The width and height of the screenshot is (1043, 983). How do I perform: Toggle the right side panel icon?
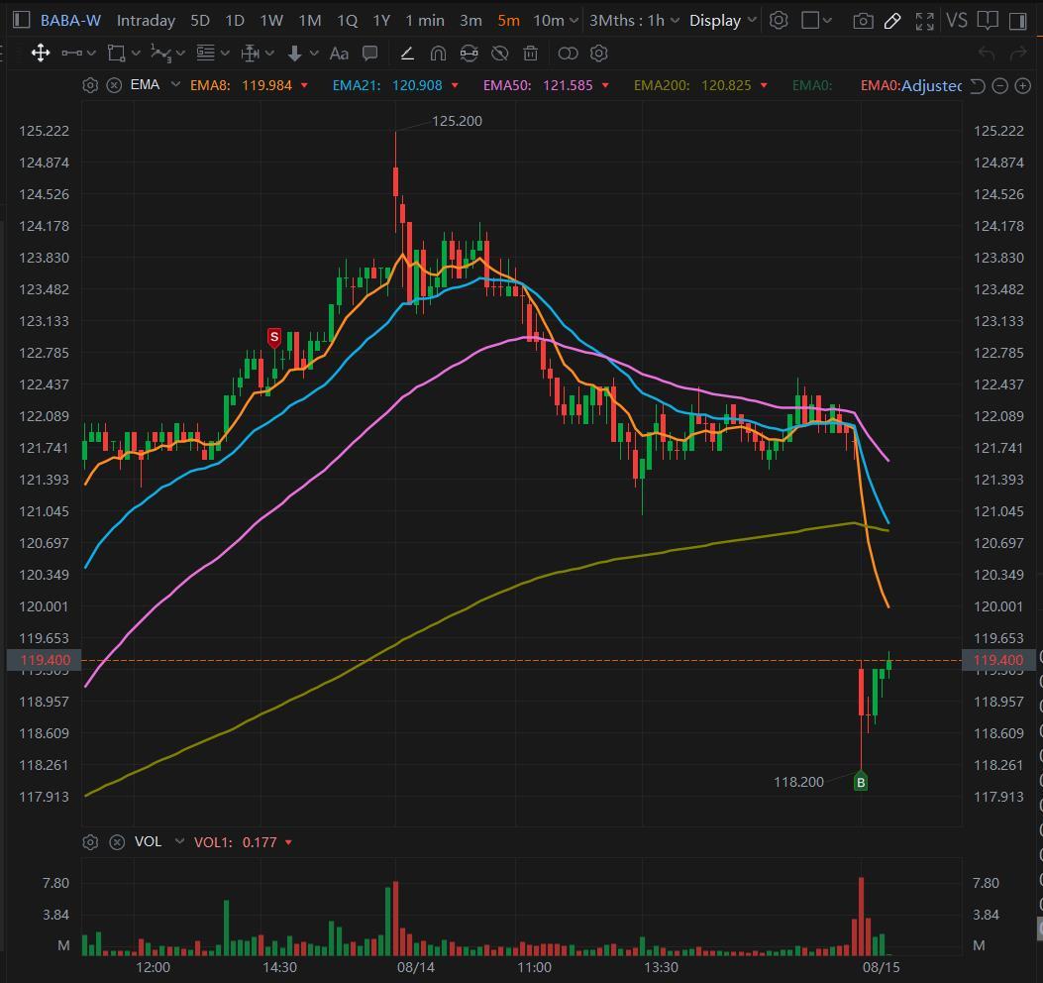1017,21
